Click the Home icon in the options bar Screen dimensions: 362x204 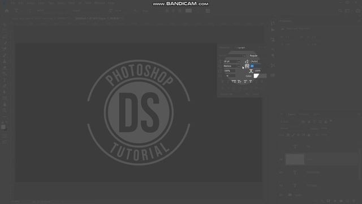tap(7, 11)
